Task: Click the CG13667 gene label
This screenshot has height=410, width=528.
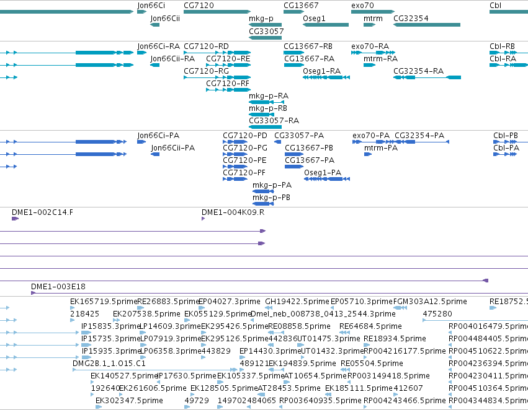Action: point(301,6)
